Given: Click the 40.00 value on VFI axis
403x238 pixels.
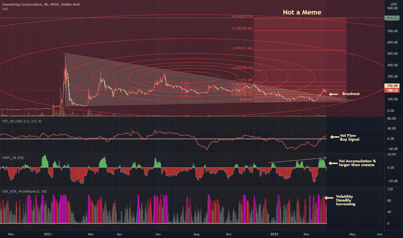Looking at the screenshot, I should tap(391, 129).
